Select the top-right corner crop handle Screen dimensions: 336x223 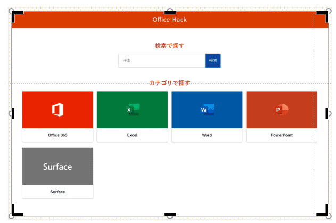pos(324,15)
